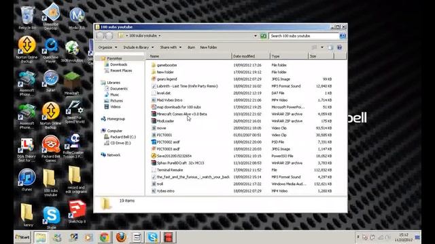The image size is (435, 244).
Task: Click the Change your view icon
Action: (314, 47)
